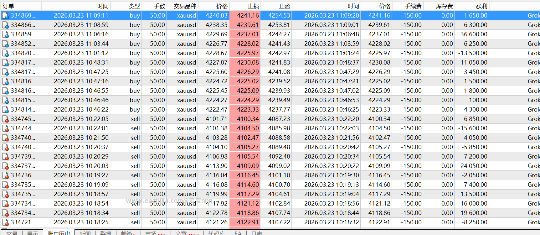Click take-profit value 4087.23

click(279, 119)
